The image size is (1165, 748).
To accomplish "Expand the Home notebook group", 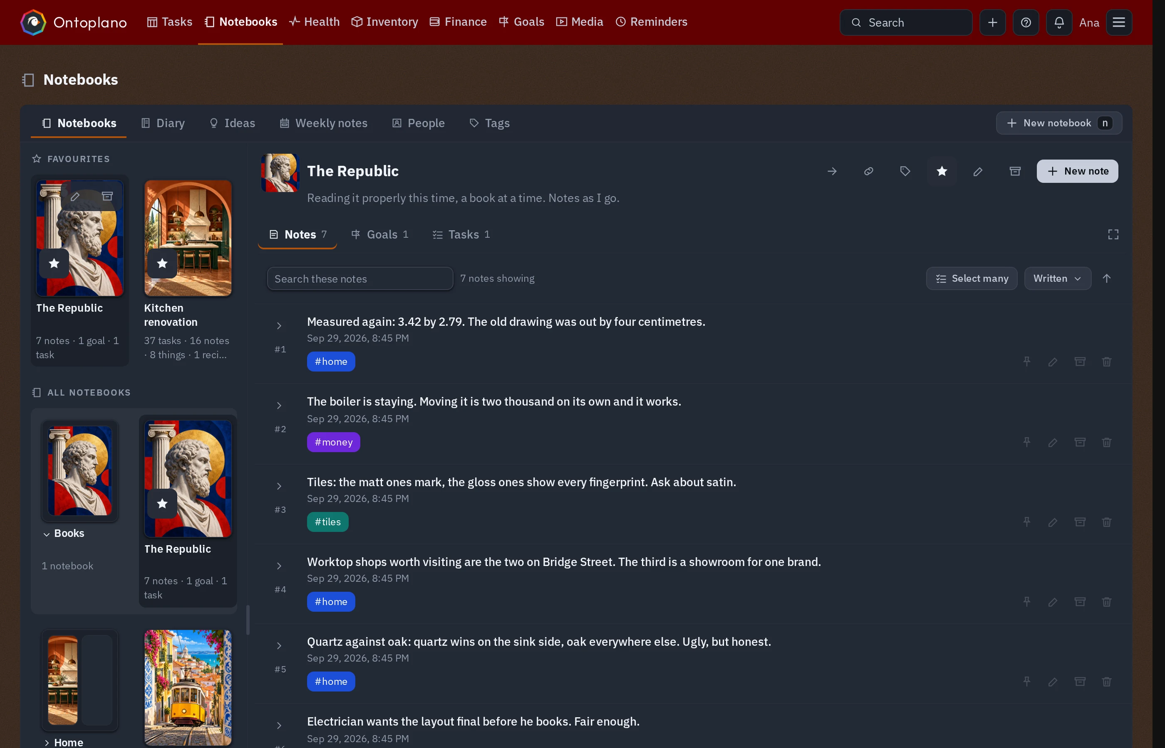I will pyautogui.click(x=46, y=743).
